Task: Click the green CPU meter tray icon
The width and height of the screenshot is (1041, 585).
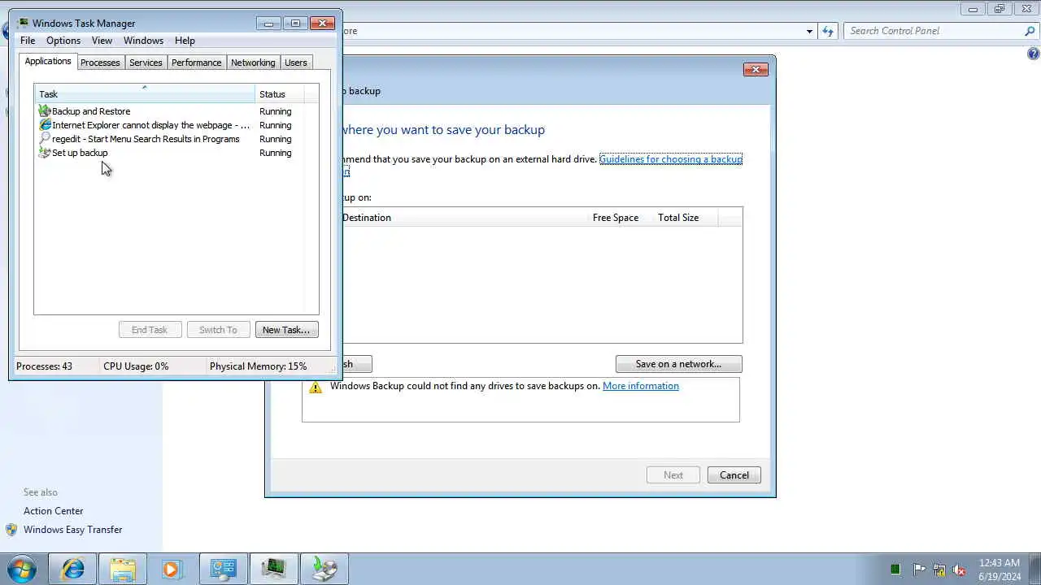Action: [x=895, y=570]
